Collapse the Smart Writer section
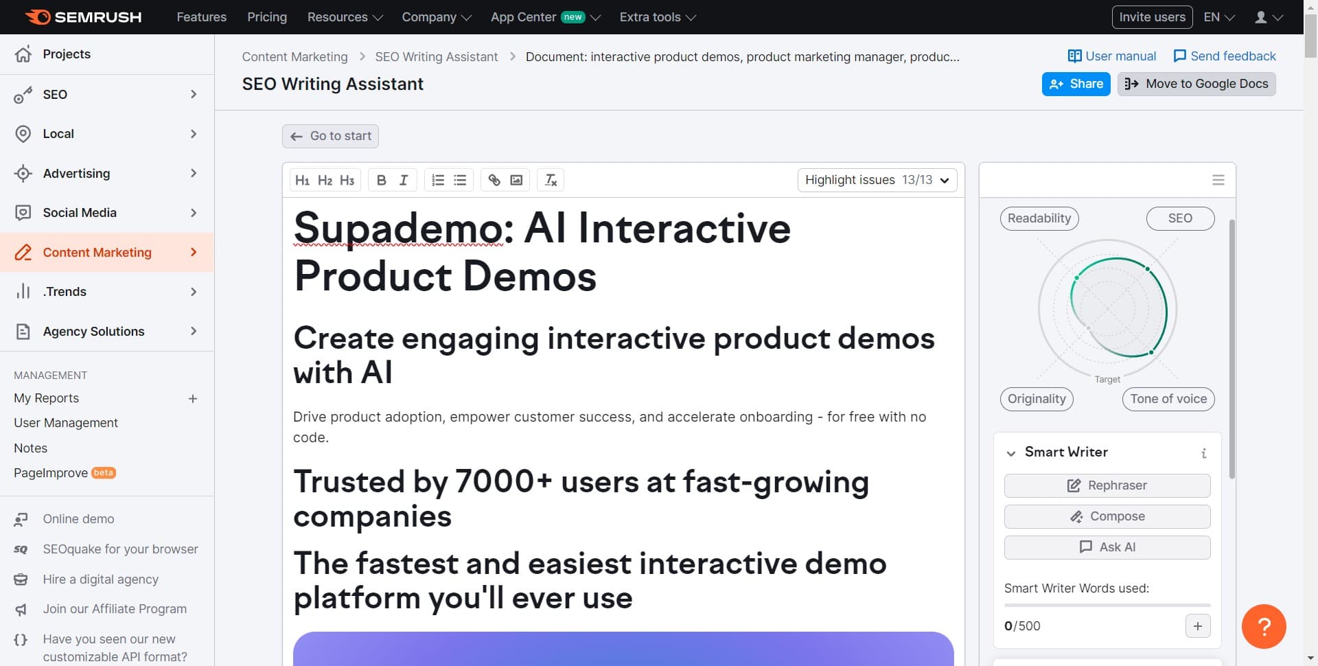The width and height of the screenshot is (1318, 666). (1011, 452)
